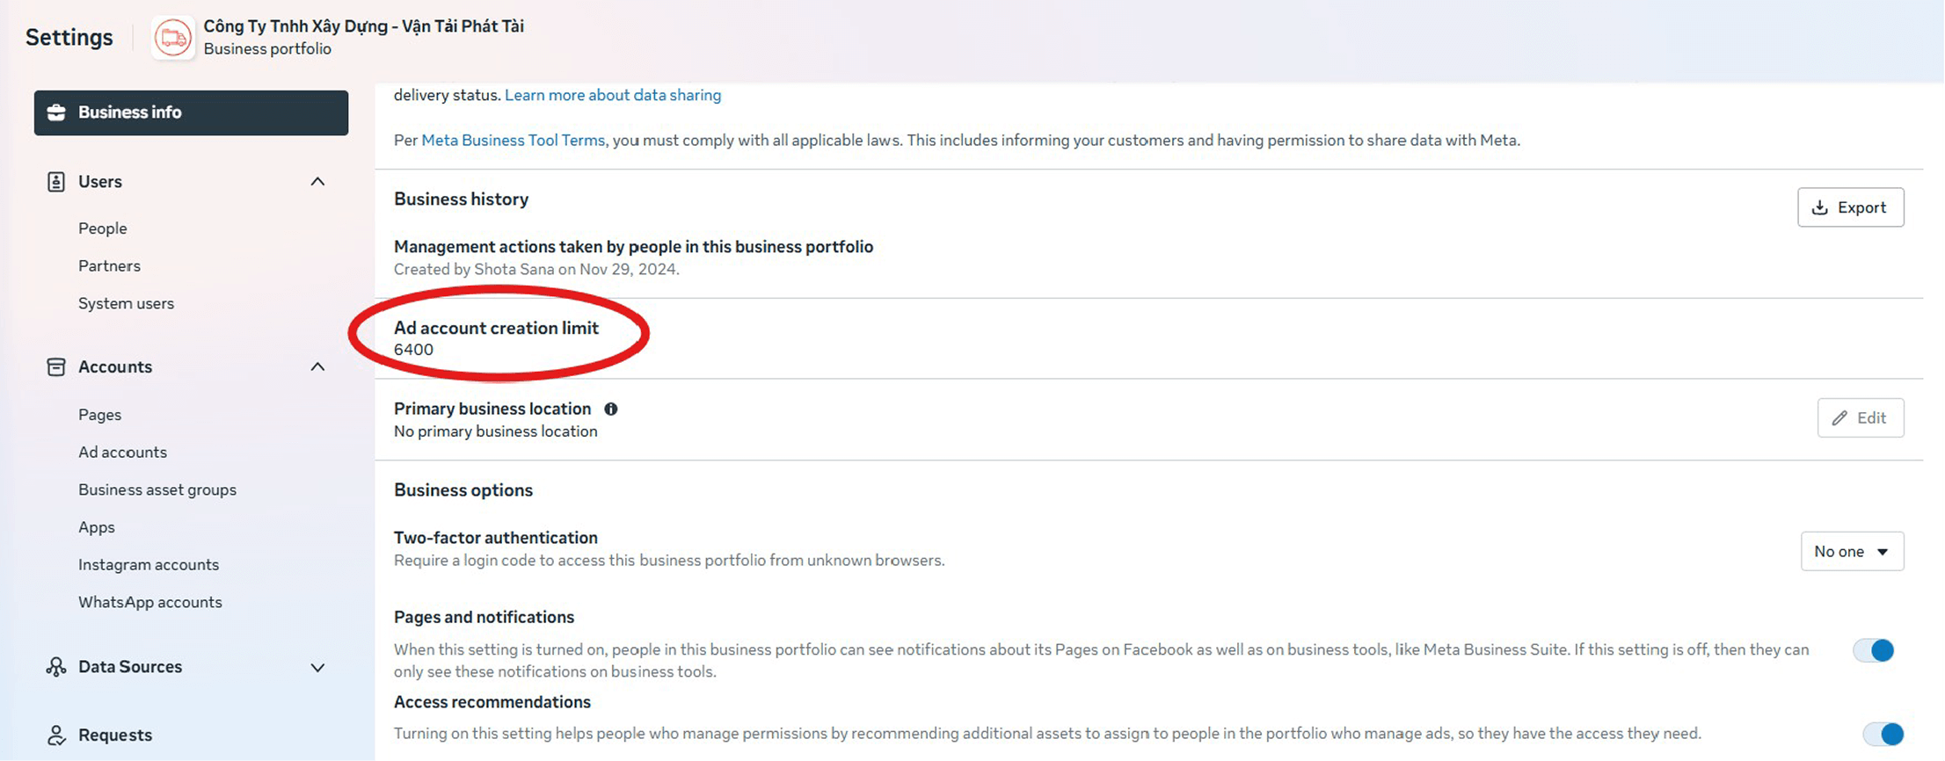Image resolution: width=1945 pixels, height=761 pixels.
Task: Click the Requests person icon
Action: coord(56,736)
